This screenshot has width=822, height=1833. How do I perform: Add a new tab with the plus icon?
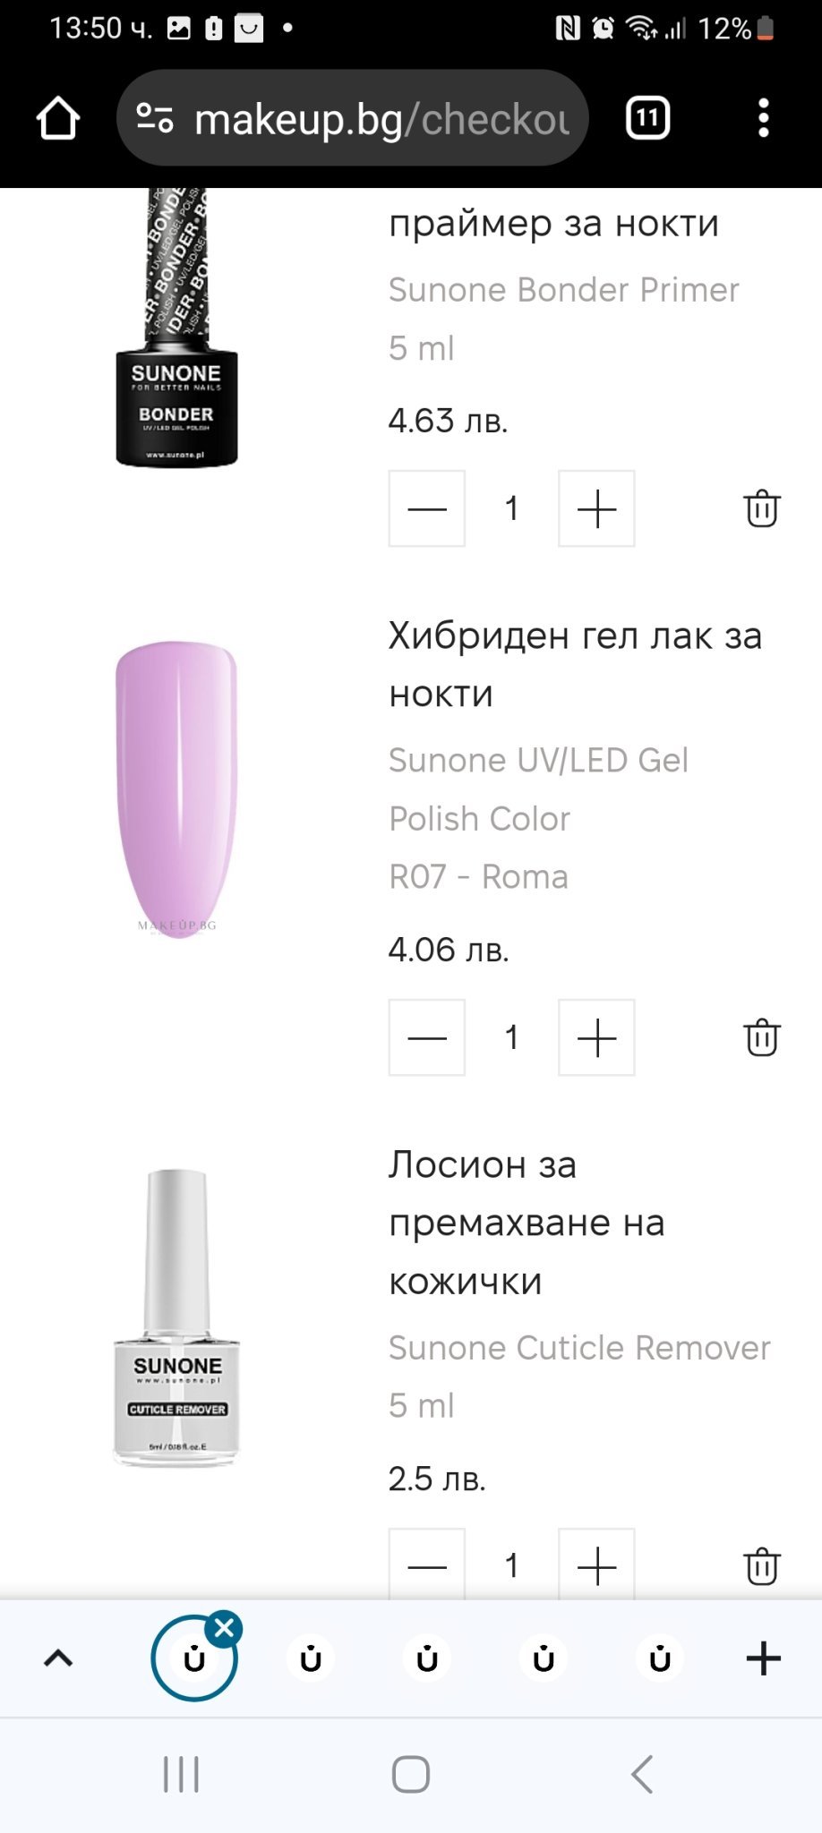click(x=763, y=1658)
